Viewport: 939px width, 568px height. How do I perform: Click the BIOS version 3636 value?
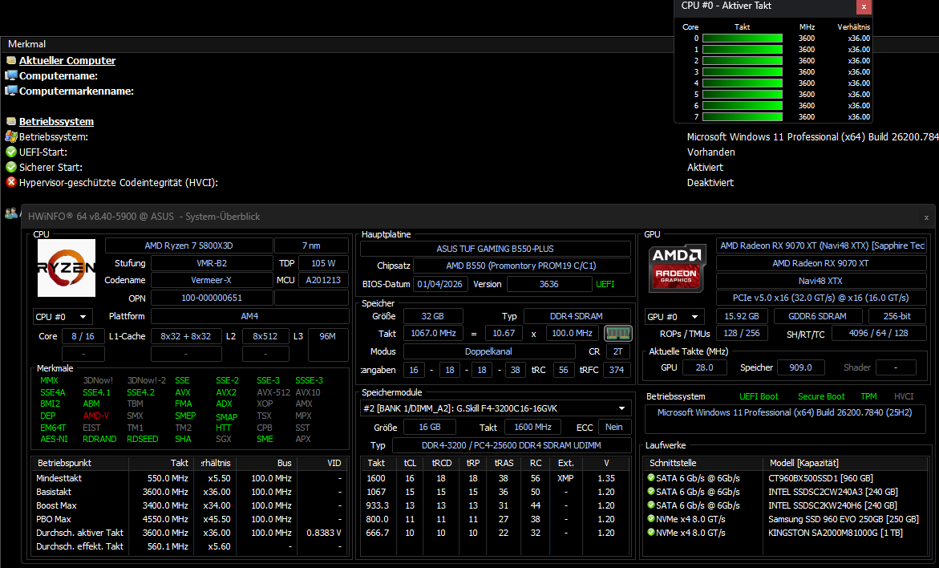tap(549, 284)
